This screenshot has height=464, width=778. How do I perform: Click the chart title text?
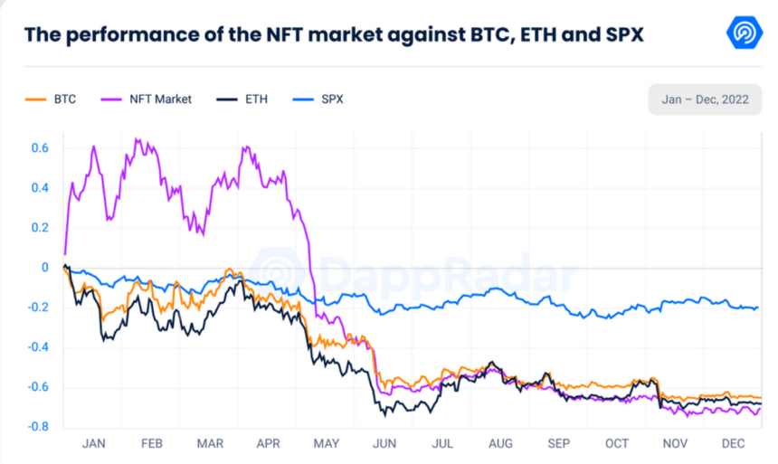334,35
